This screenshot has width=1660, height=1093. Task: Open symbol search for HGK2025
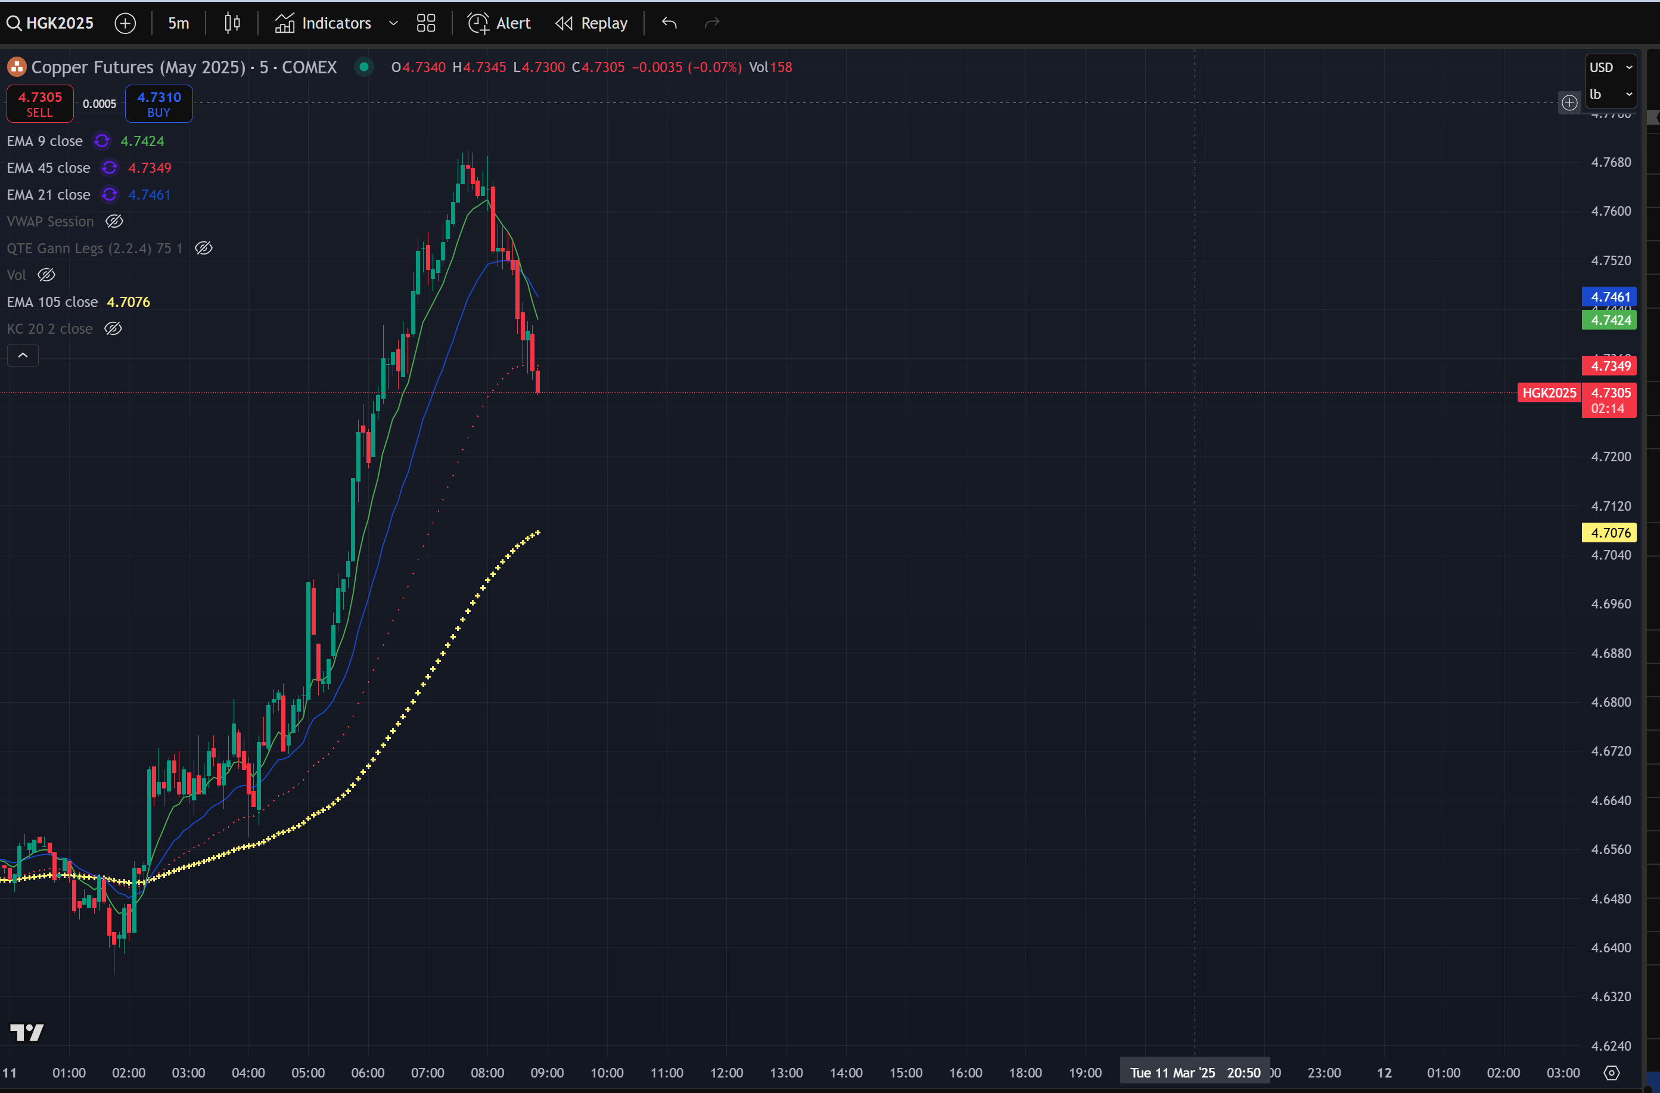[50, 23]
